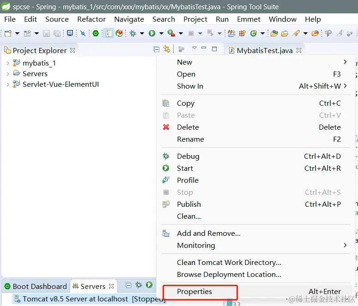
Task: Choose Add and Remove... from context menu
Action: [x=256, y=233]
